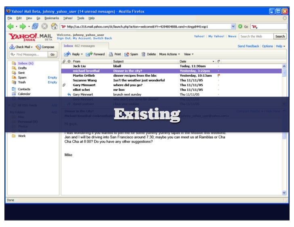The height and width of the screenshot is (227, 294).
Task: Click Search button beside web search box
Action: click(280, 36)
